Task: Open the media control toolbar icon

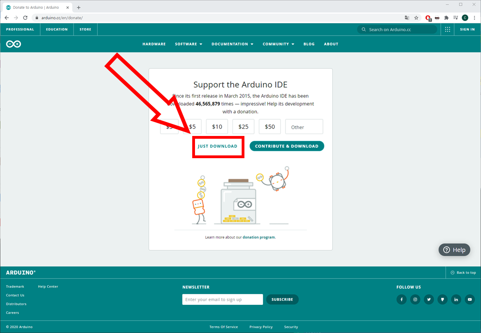Action: 456,18
